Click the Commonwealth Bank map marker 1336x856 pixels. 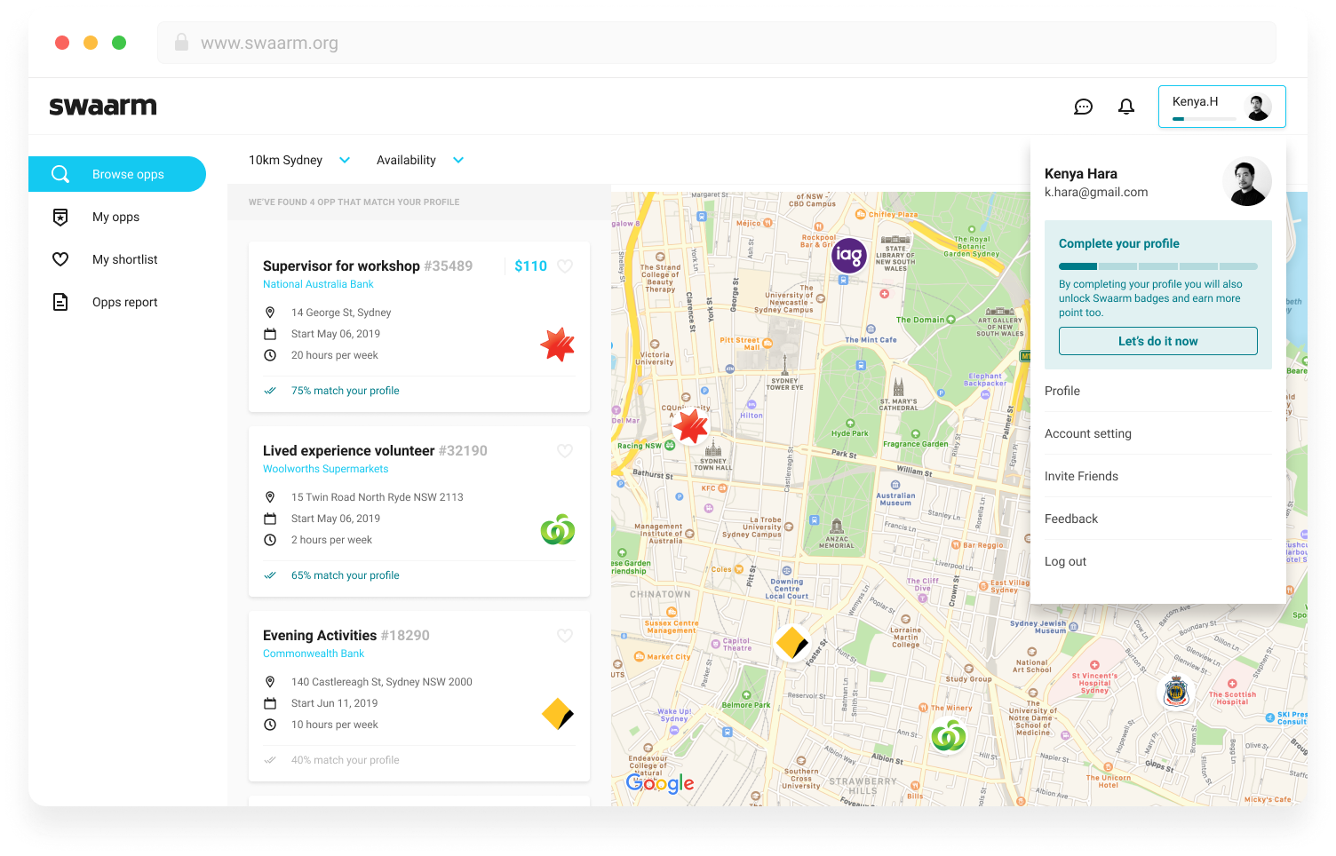pos(791,642)
